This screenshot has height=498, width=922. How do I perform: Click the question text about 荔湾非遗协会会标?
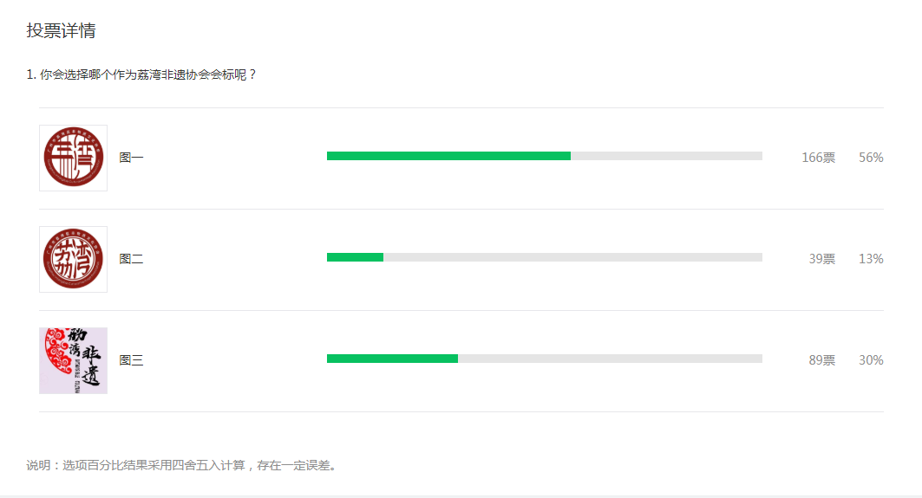142,74
